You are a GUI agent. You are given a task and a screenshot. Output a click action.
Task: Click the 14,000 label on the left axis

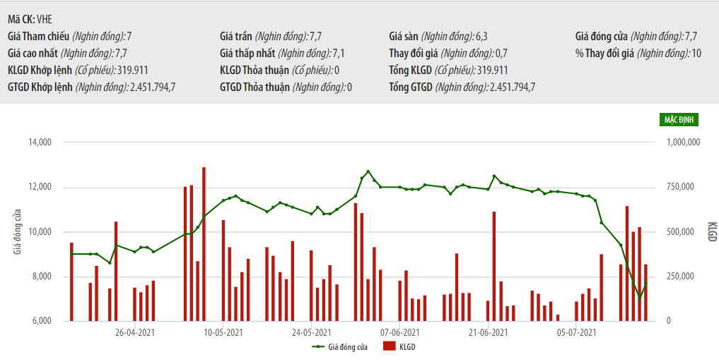point(40,142)
